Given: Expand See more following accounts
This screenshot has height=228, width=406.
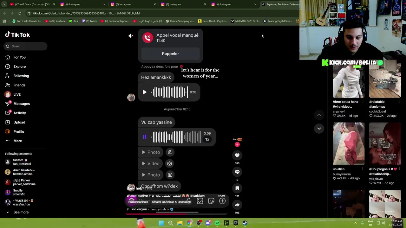Looking at the screenshot, I should click(x=21, y=212).
